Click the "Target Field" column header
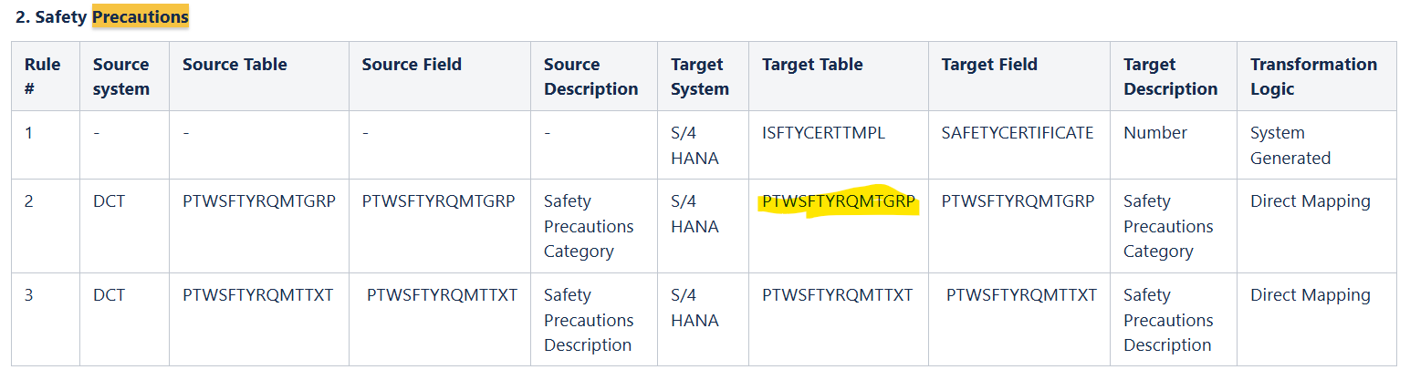Image resolution: width=1410 pixels, height=380 pixels. pyautogui.click(x=989, y=65)
